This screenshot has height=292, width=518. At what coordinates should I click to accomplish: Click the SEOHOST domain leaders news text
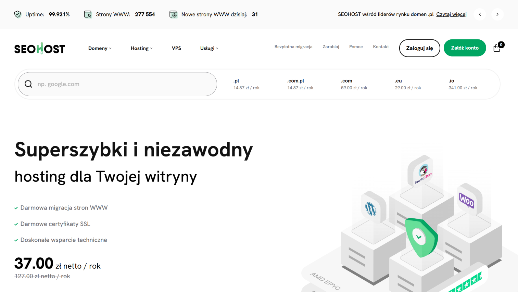pyautogui.click(x=386, y=14)
